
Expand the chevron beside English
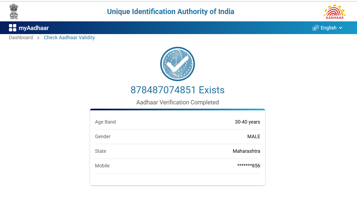click(x=341, y=28)
